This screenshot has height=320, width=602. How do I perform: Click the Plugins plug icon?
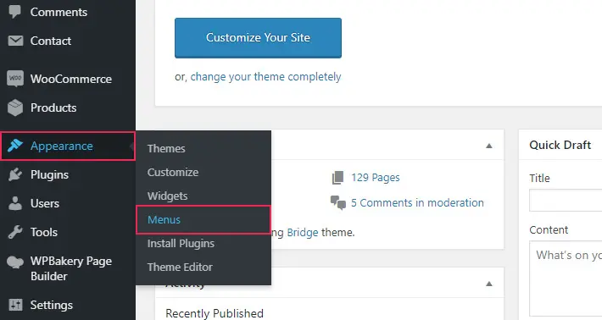point(15,174)
